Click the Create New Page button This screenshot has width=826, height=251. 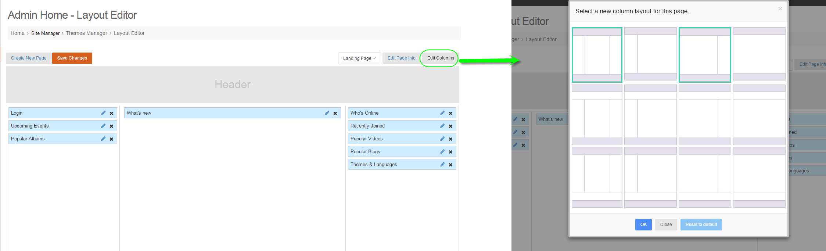(29, 58)
